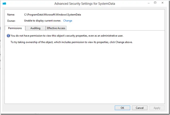Click the 'Owner:' label
Viewport: 170px width, 115px height.
[x=12, y=21]
